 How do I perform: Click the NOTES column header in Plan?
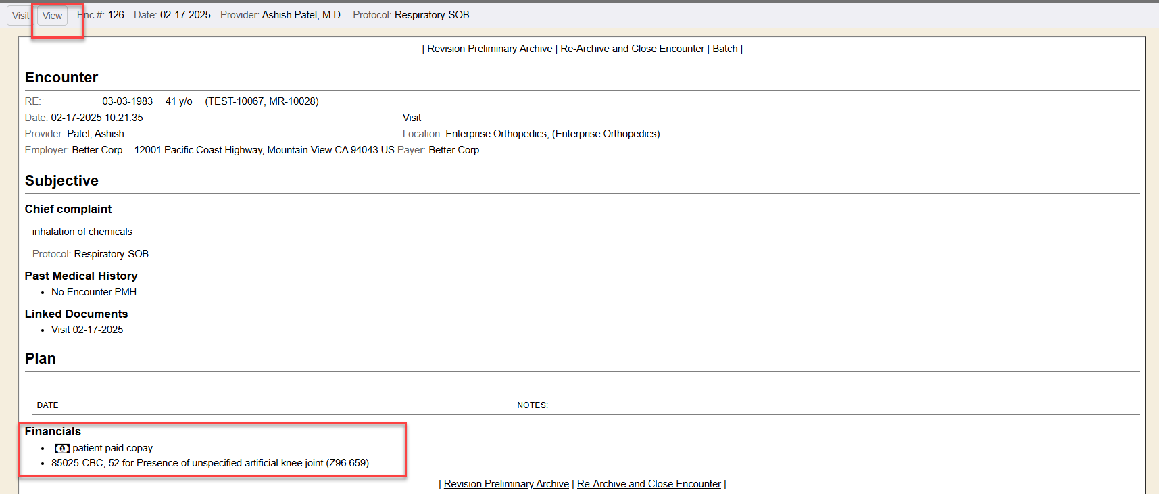click(532, 405)
